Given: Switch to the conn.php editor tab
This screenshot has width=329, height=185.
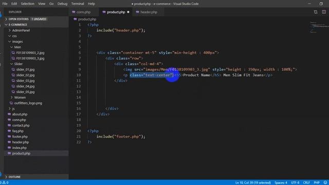Looking at the screenshot, I should [x=83, y=12].
